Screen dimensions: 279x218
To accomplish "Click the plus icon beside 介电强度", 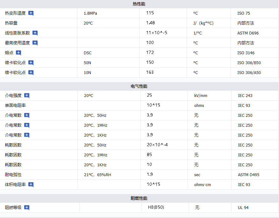I will tap(27, 95).
